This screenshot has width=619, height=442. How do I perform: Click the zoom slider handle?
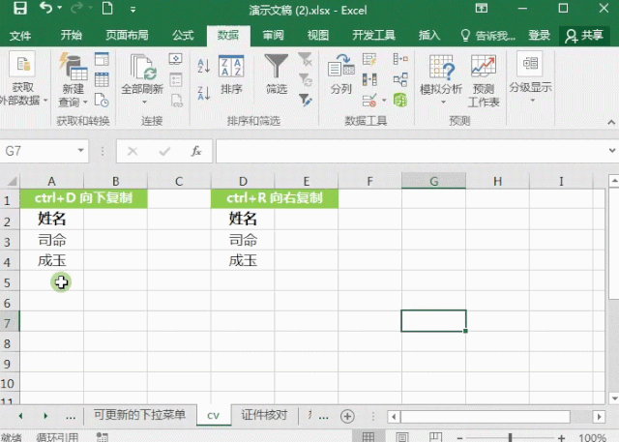click(510, 437)
